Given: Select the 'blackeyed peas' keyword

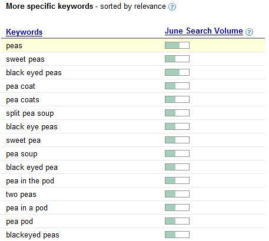Looking at the screenshot, I should click(32, 235).
